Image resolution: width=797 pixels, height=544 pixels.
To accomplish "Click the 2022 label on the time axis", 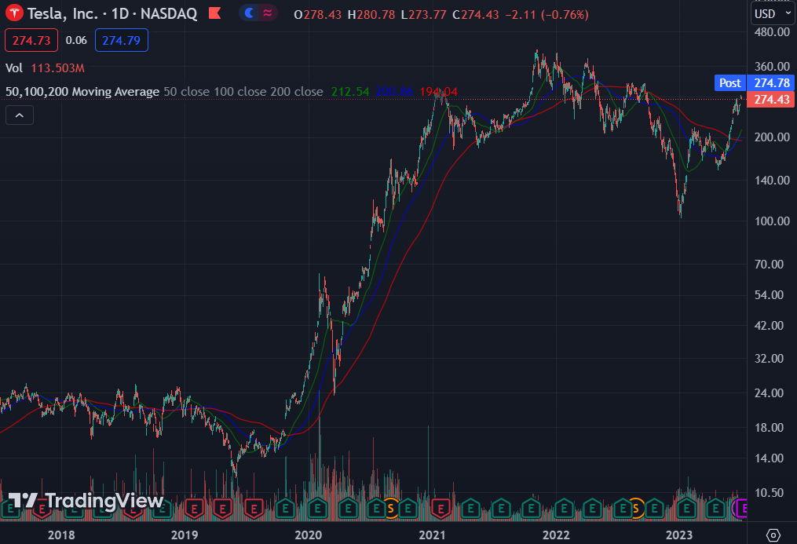I will point(556,535).
